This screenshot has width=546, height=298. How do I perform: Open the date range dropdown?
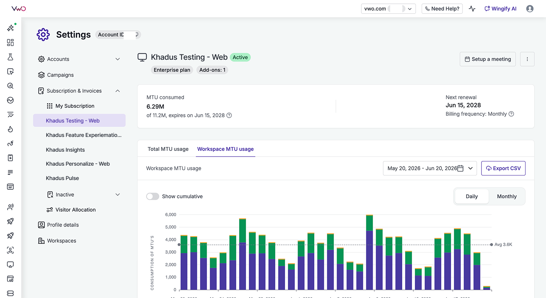pyautogui.click(x=430, y=168)
